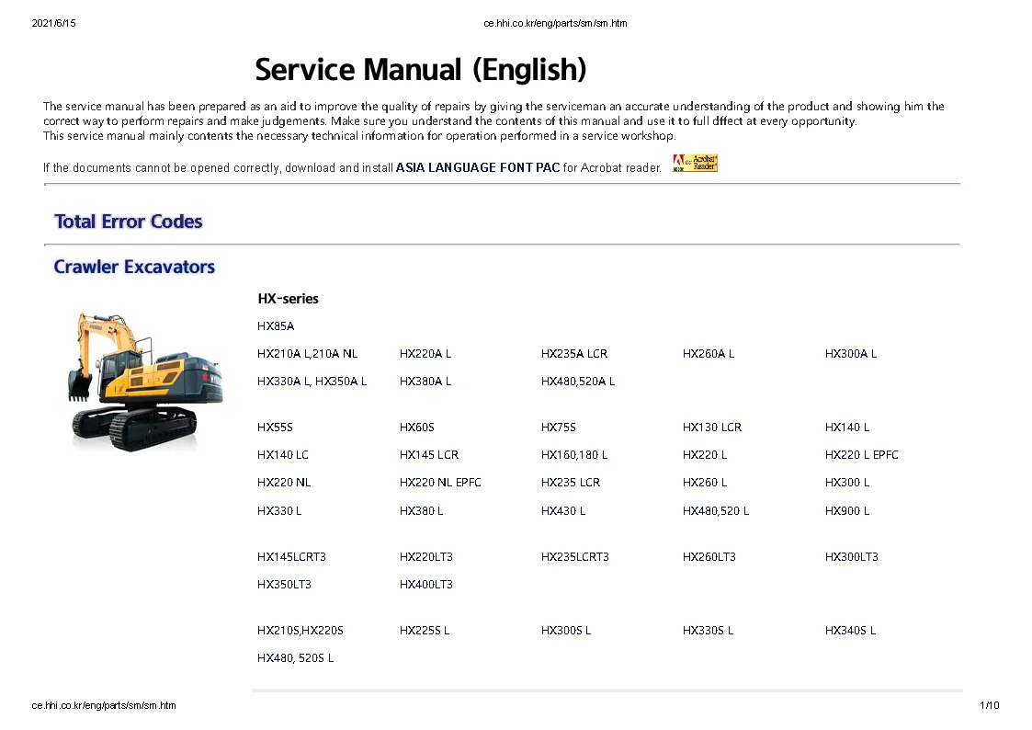Image resolution: width=1032 pixels, height=730 pixels.
Task: Open the HX140 LC manual
Action: click(283, 455)
